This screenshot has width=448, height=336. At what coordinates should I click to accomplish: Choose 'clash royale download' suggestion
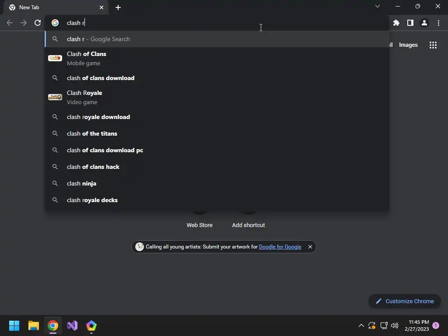coord(217,117)
